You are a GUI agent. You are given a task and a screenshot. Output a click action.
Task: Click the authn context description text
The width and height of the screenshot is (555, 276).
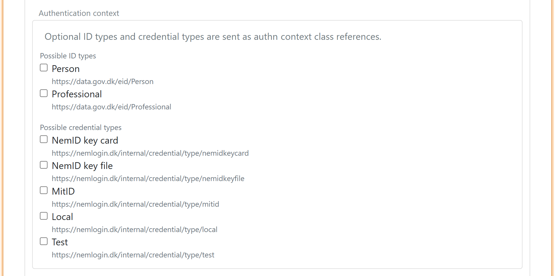[213, 37]
